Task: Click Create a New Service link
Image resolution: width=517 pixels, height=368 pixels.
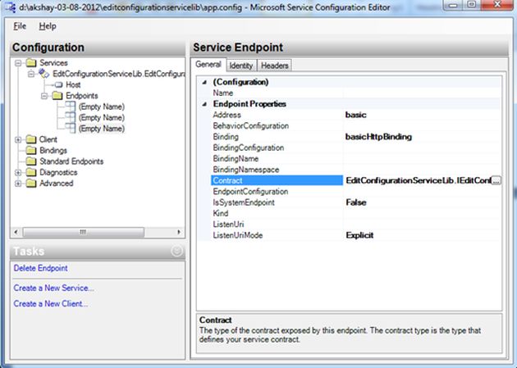Action: tap(53, 288)
